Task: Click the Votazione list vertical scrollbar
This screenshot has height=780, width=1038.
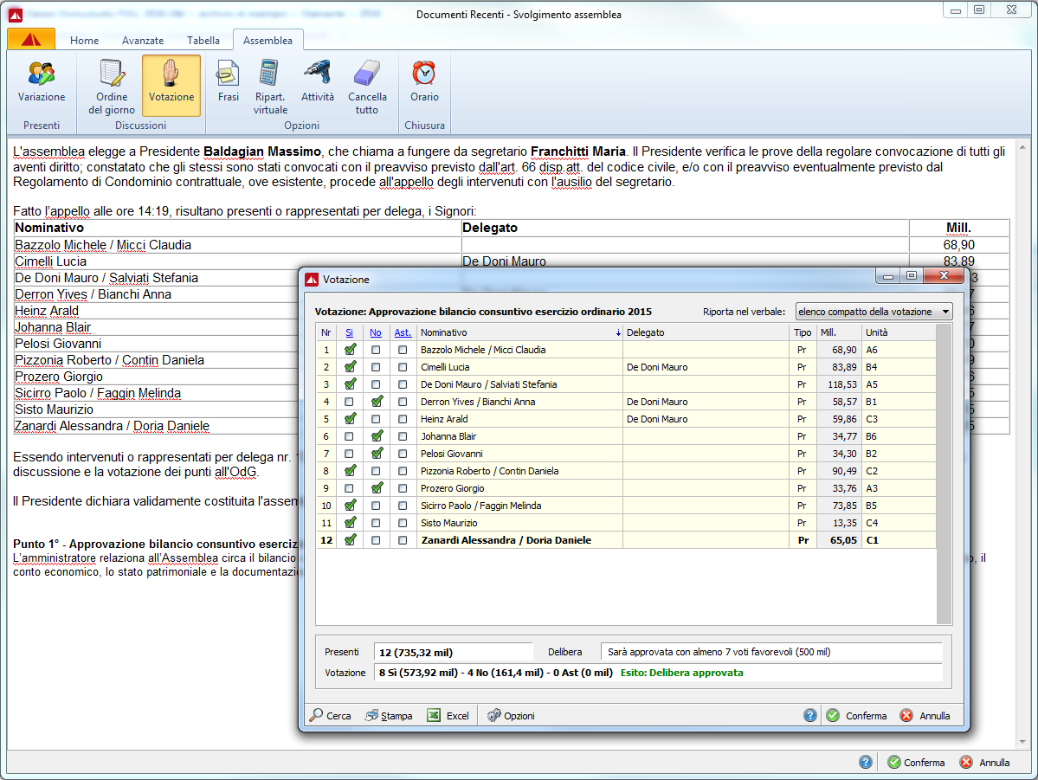Action: pyautogui.click(x=944, y=474)
